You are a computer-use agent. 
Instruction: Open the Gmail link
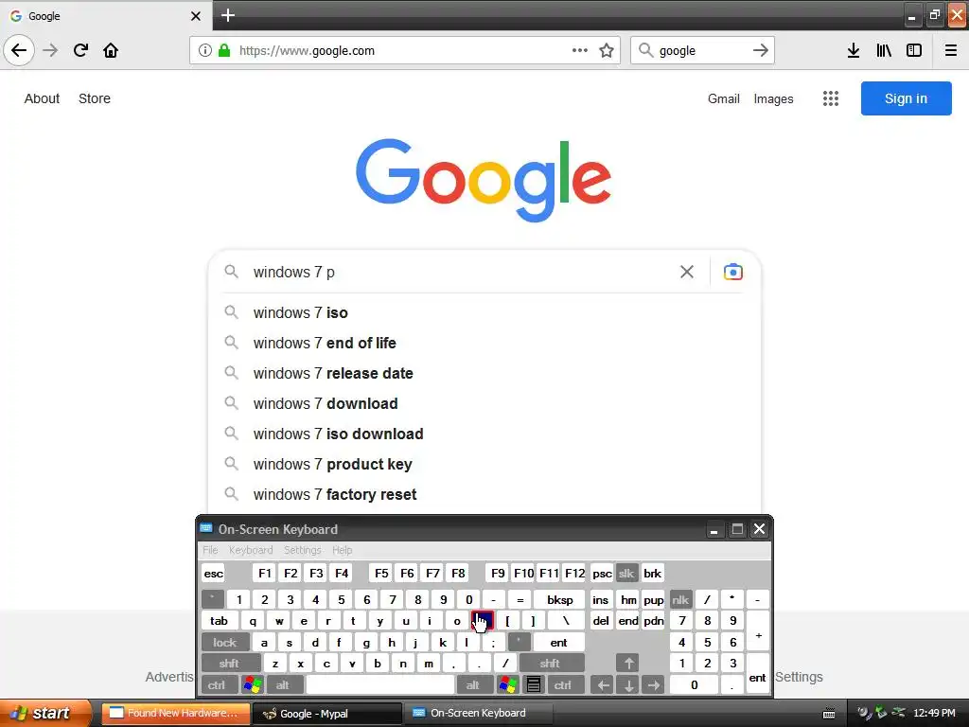[724, 98]
